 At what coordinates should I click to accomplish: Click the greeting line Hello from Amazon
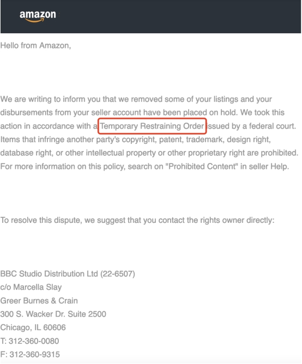click(35, 46)
